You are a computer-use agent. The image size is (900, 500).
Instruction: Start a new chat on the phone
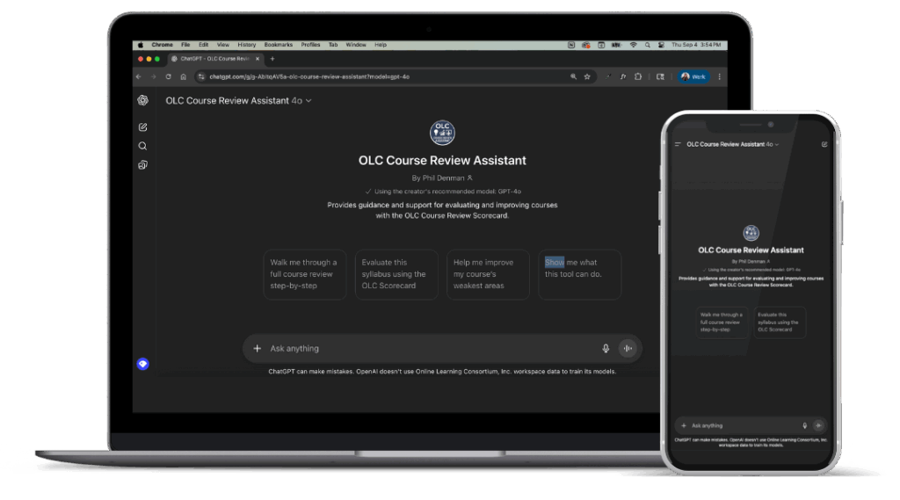[x=824, y=144]
